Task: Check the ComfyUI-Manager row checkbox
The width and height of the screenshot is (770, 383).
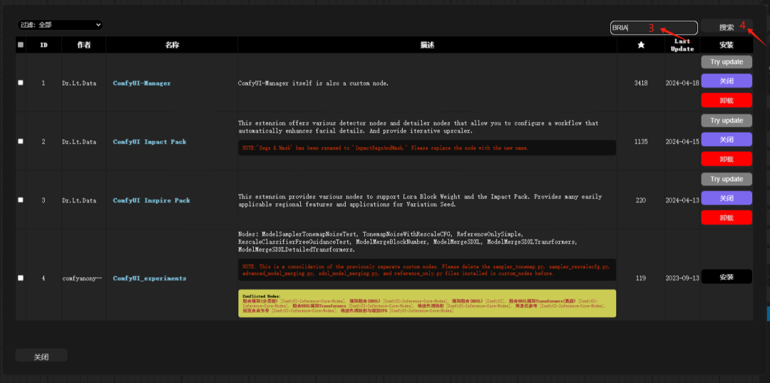Action: click(21, 83)
